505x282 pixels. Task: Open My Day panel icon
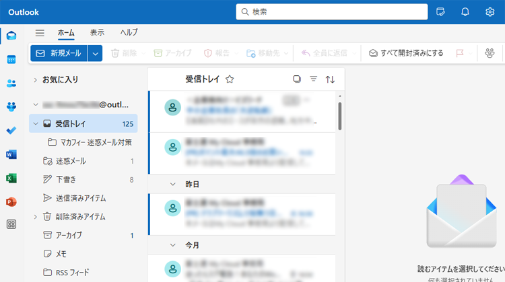[x=440, y=12]
